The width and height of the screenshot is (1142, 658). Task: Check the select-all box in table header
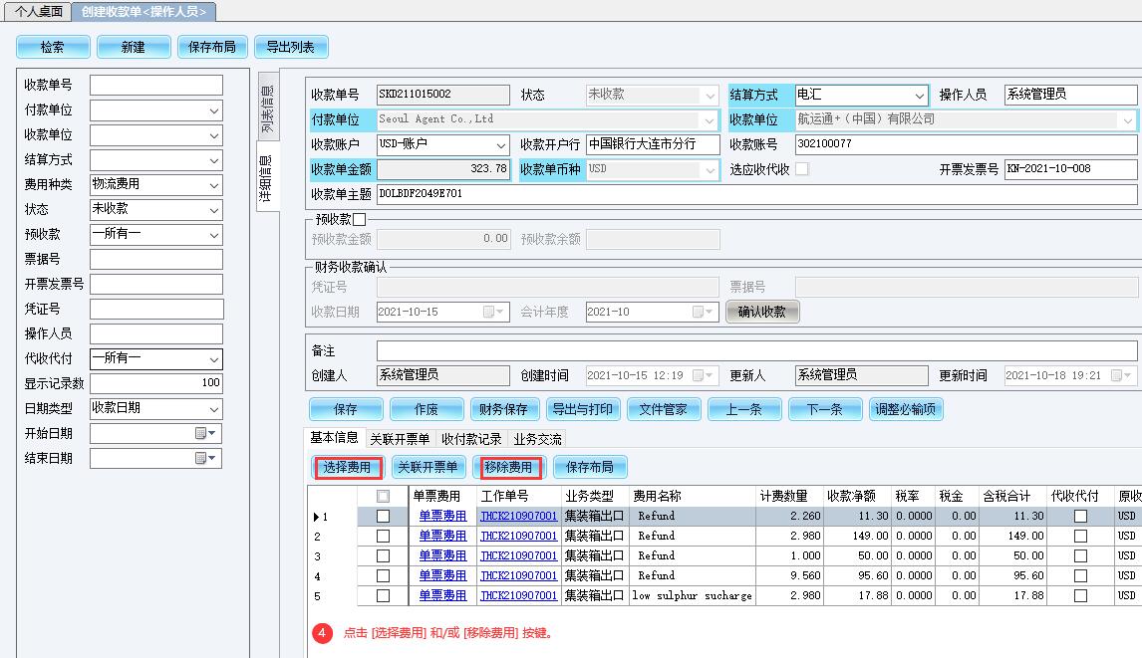383,496
